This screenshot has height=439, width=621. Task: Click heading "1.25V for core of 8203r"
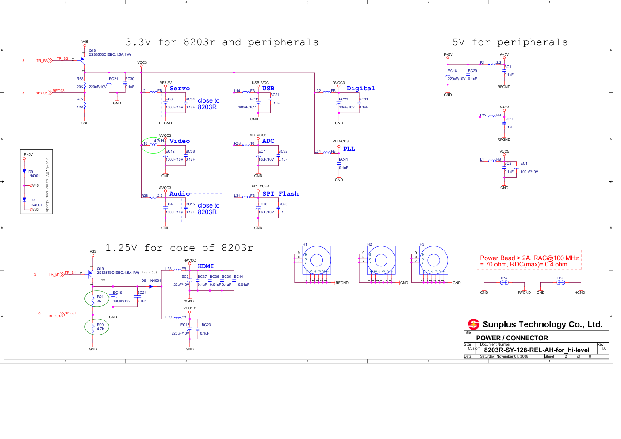[x=179, y=248]
